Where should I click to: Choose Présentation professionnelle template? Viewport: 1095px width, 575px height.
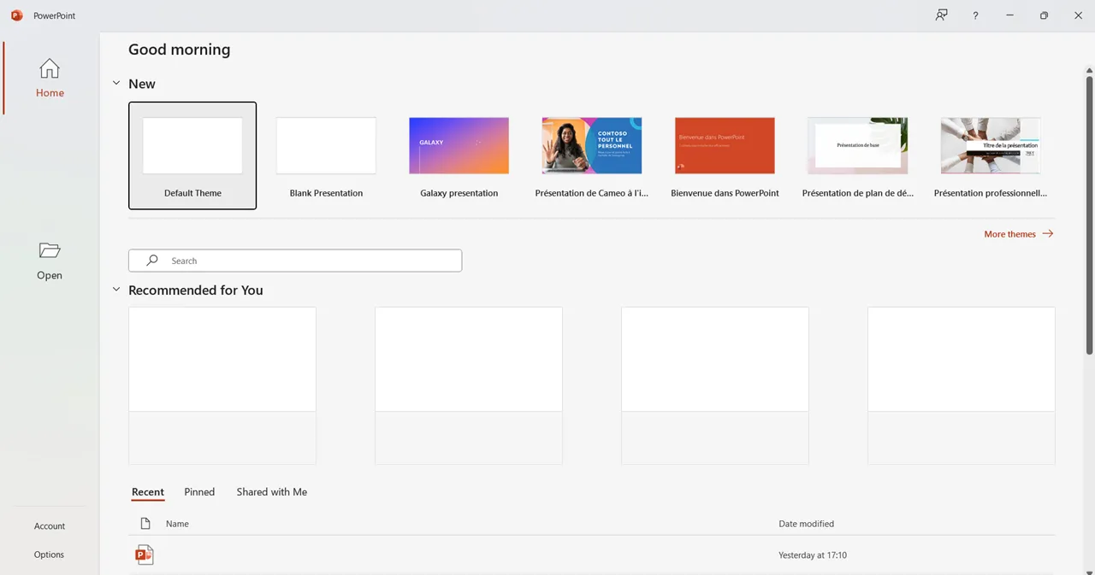click(x=991, y=155)
